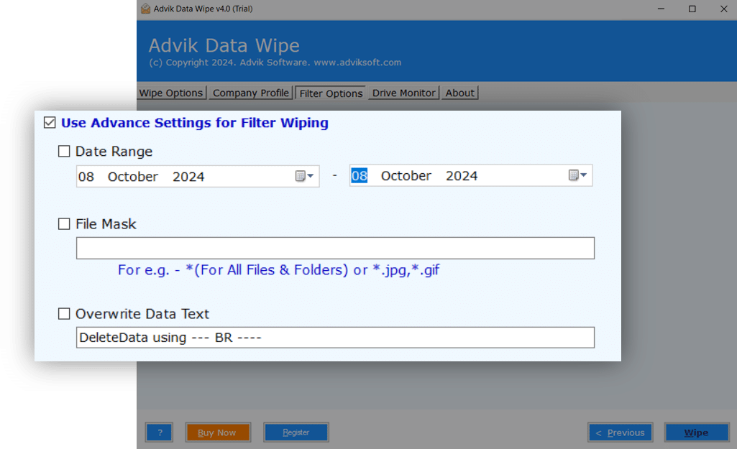Image resolution: width=737 pixels, height=449 pixels.
Task: Open the end date calendar picker
Action: pos(577,175)
